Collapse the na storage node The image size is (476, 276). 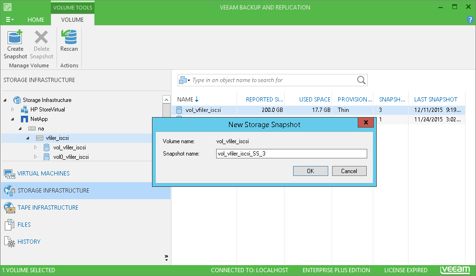pyautogui.click(x=20, y=129)
